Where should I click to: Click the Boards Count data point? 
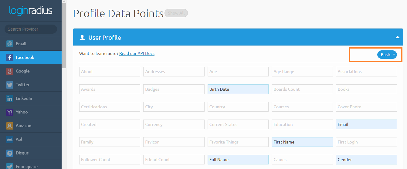pos(302,89)
